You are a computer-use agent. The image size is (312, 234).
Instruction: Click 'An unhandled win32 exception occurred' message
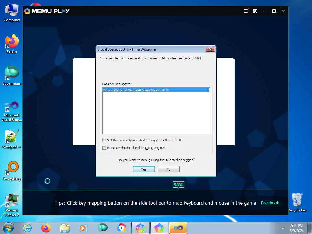151,58
